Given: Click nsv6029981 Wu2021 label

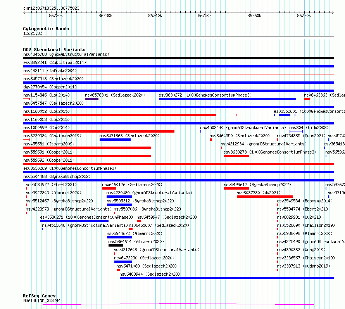Looking at the screenshot, I should (x=299, y=217).
